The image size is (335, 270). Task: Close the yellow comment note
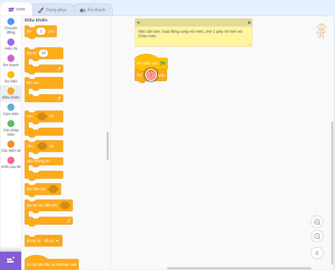(x=249, y=22)
